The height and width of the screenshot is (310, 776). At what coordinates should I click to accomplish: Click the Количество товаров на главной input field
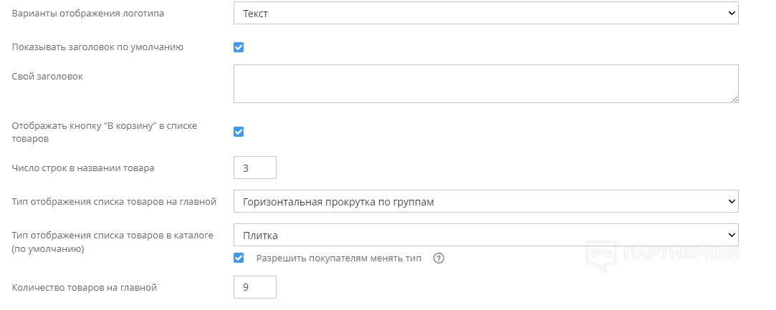(255, 288)
